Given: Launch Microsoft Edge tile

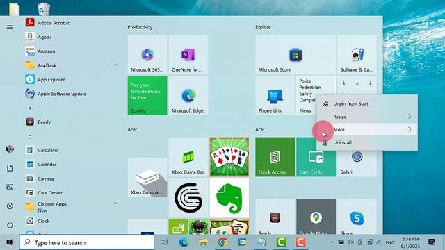Looking at the screenshot, I should point(188,96).
